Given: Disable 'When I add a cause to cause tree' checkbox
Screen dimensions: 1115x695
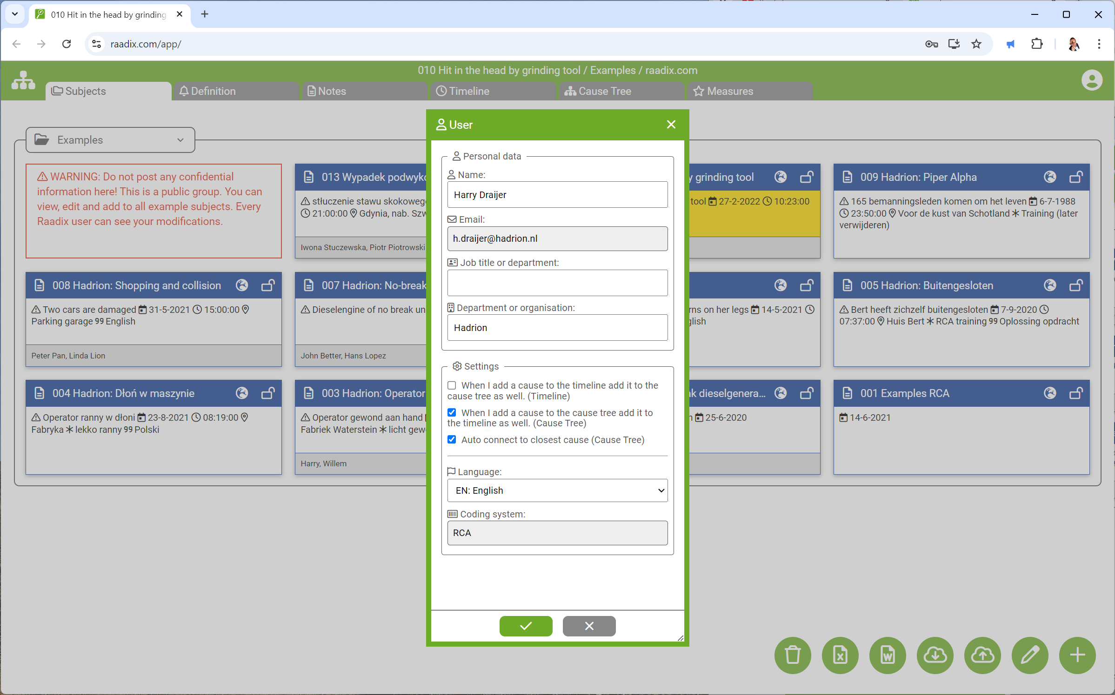Looking at the screenshot, I should pos(451,413).
